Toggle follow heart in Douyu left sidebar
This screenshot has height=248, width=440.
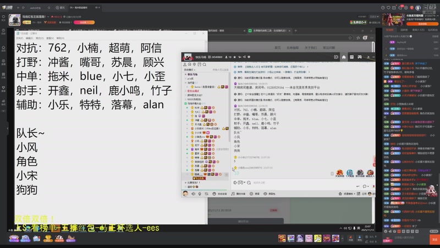tap(3, 18)
